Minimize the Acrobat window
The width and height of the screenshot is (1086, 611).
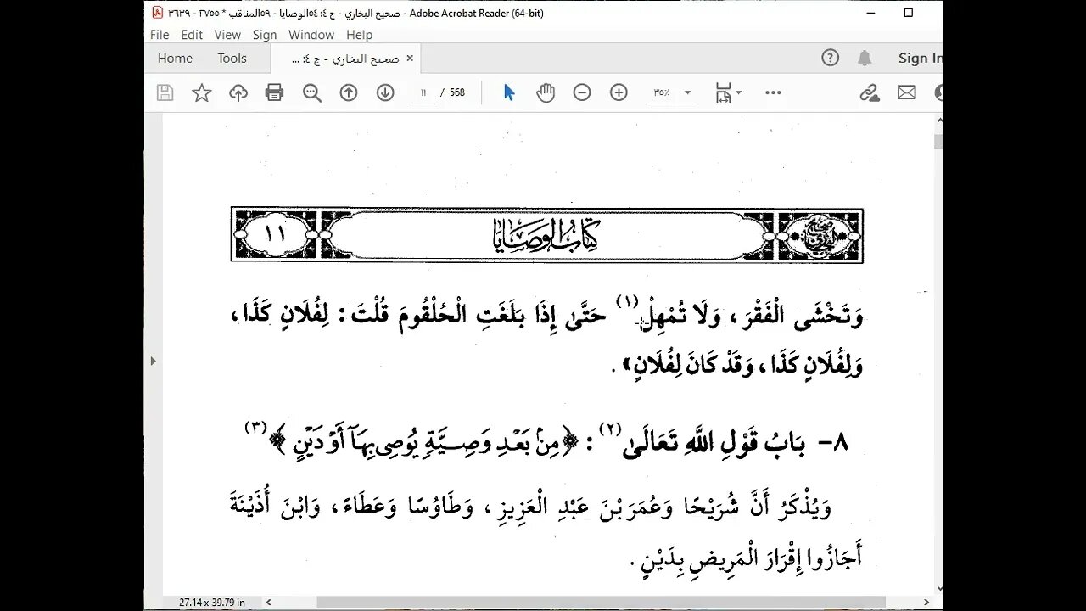[872, 13]
